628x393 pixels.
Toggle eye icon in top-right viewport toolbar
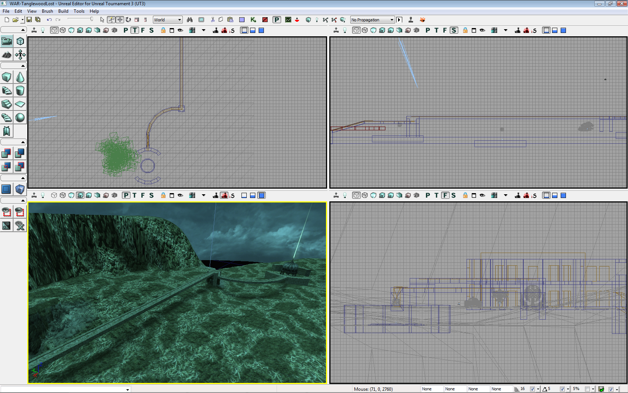(x=482, y=30)
